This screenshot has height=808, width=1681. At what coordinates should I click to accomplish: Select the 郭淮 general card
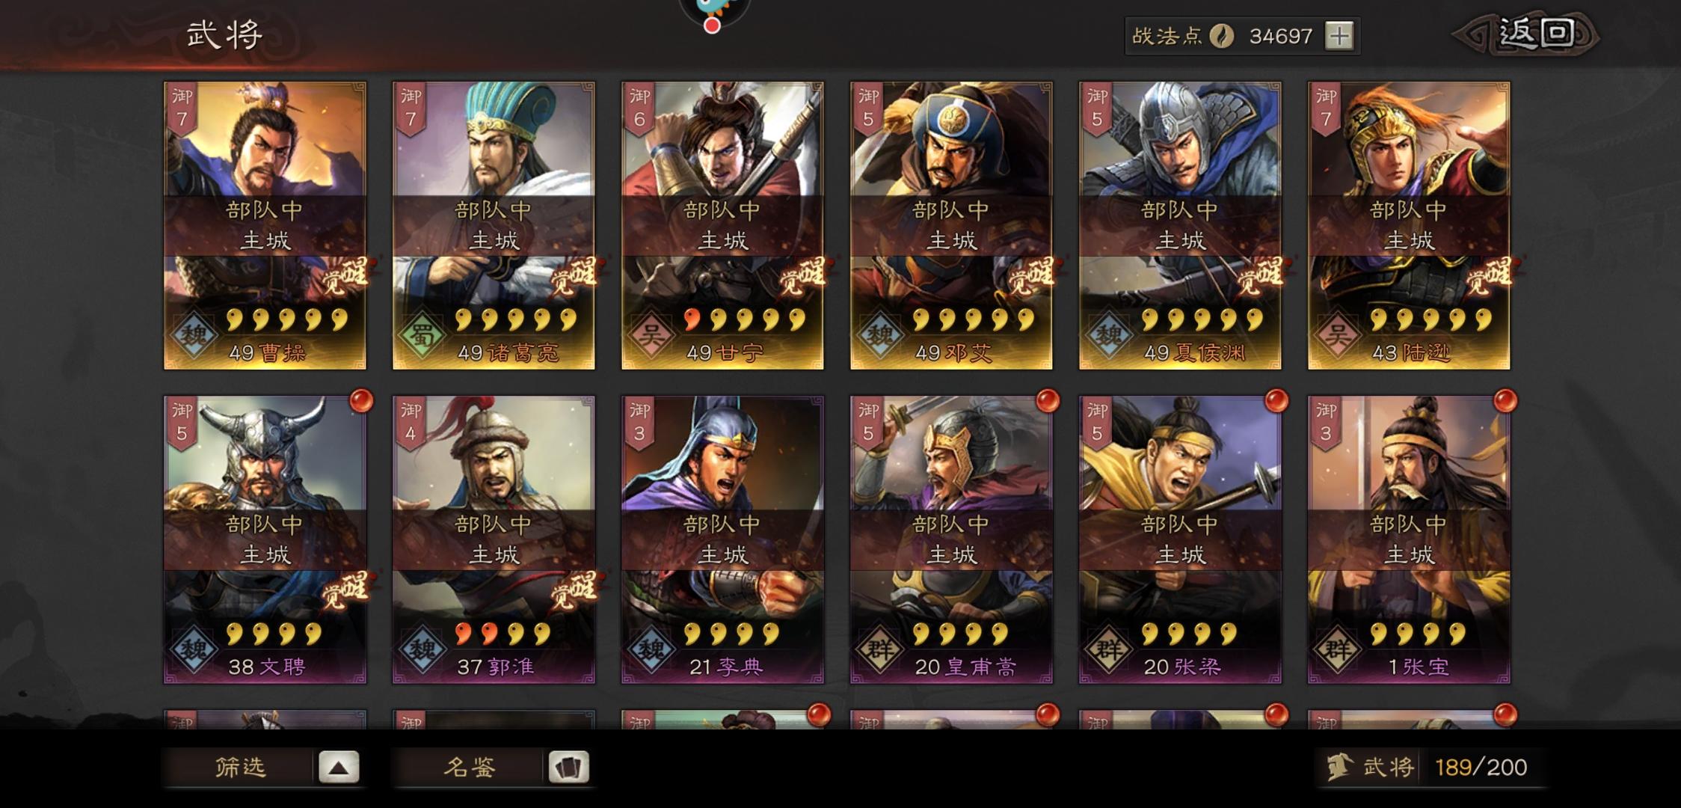(494, 539)
